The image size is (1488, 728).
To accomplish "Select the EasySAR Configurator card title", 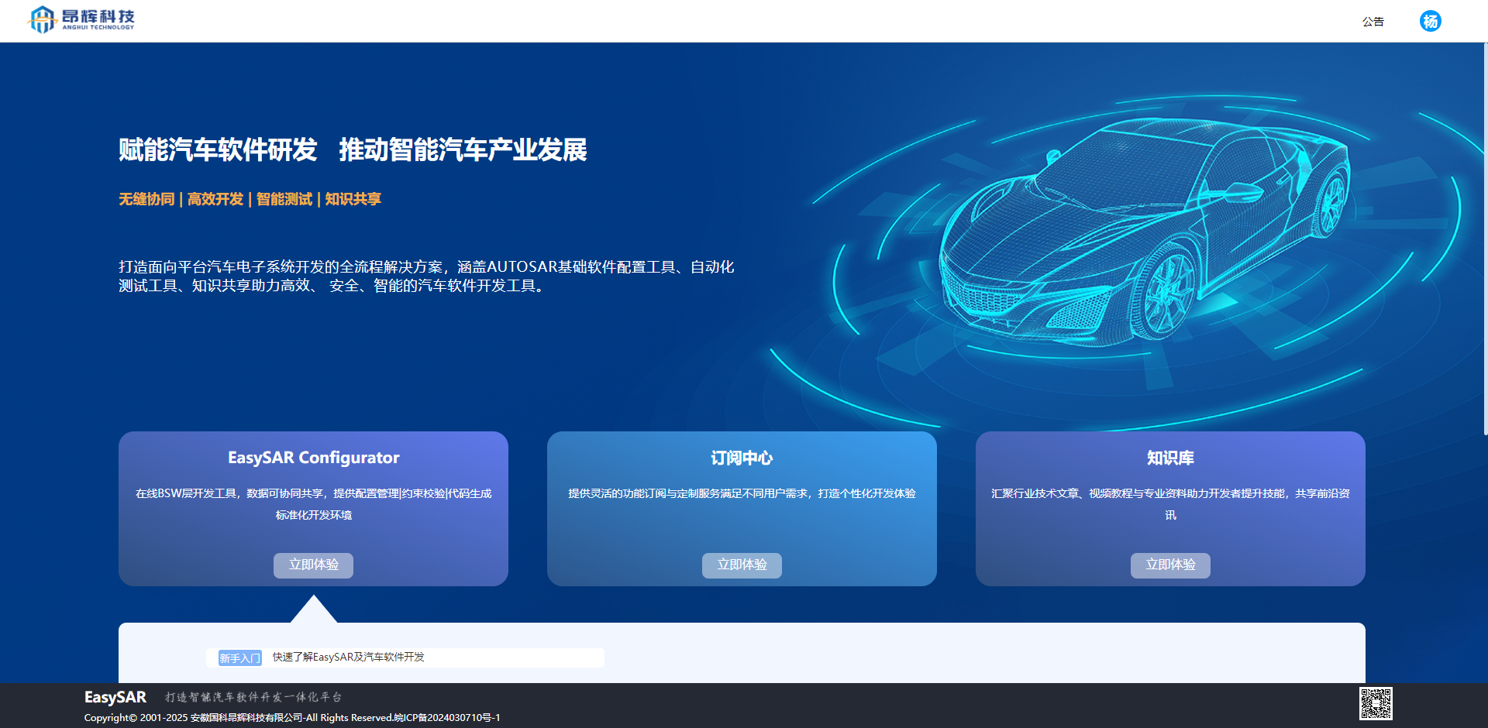I will tap(313, 458).
